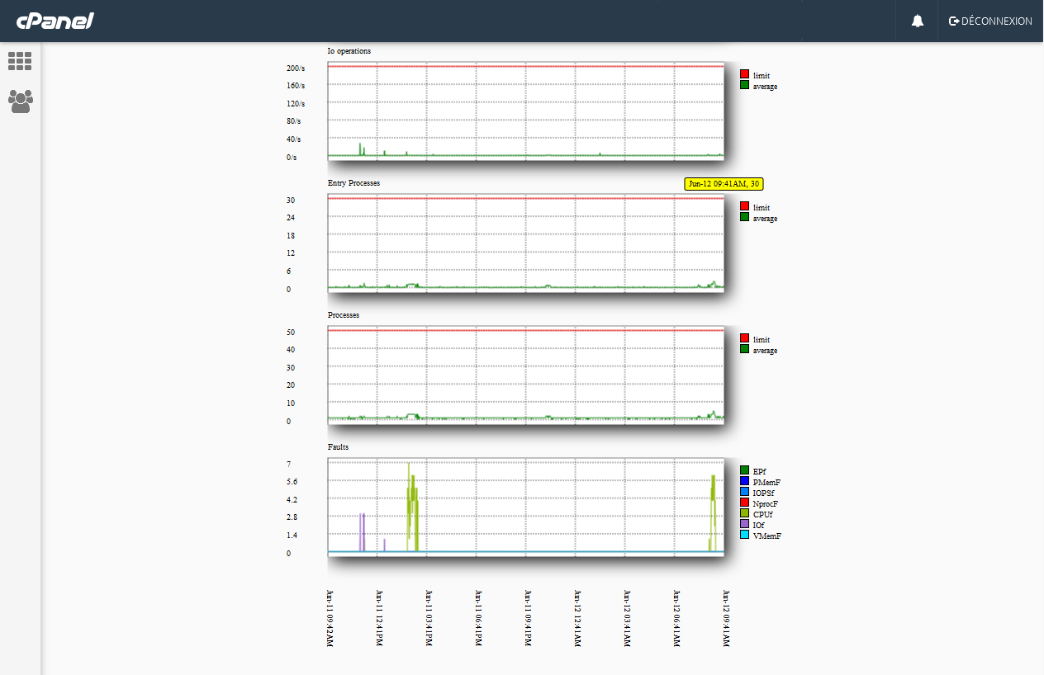
Task: Click the 80/s axis label
Action: [x=294, y=121]
